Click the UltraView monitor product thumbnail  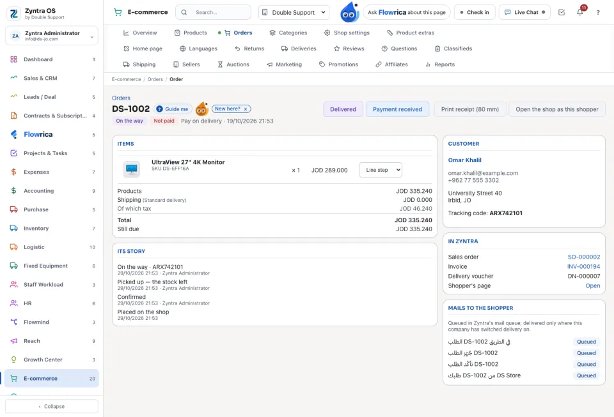[131, 169]
